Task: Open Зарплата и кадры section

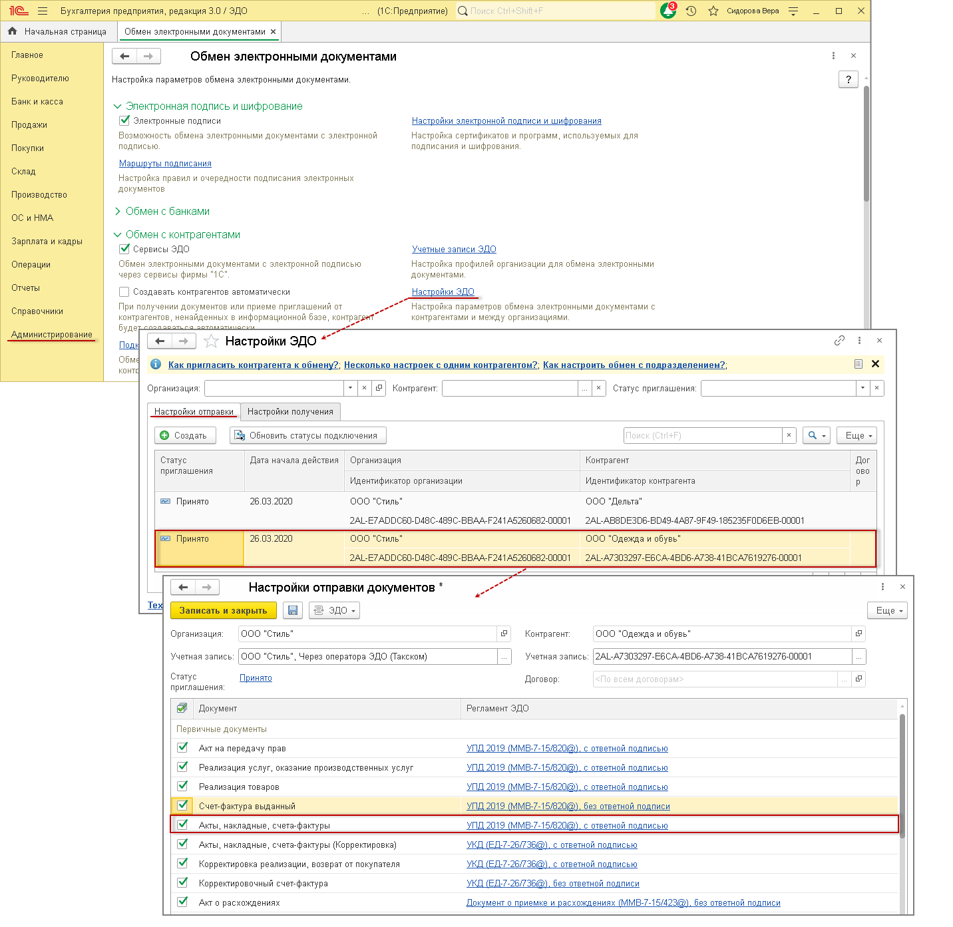Action: (x=47, y=242)
